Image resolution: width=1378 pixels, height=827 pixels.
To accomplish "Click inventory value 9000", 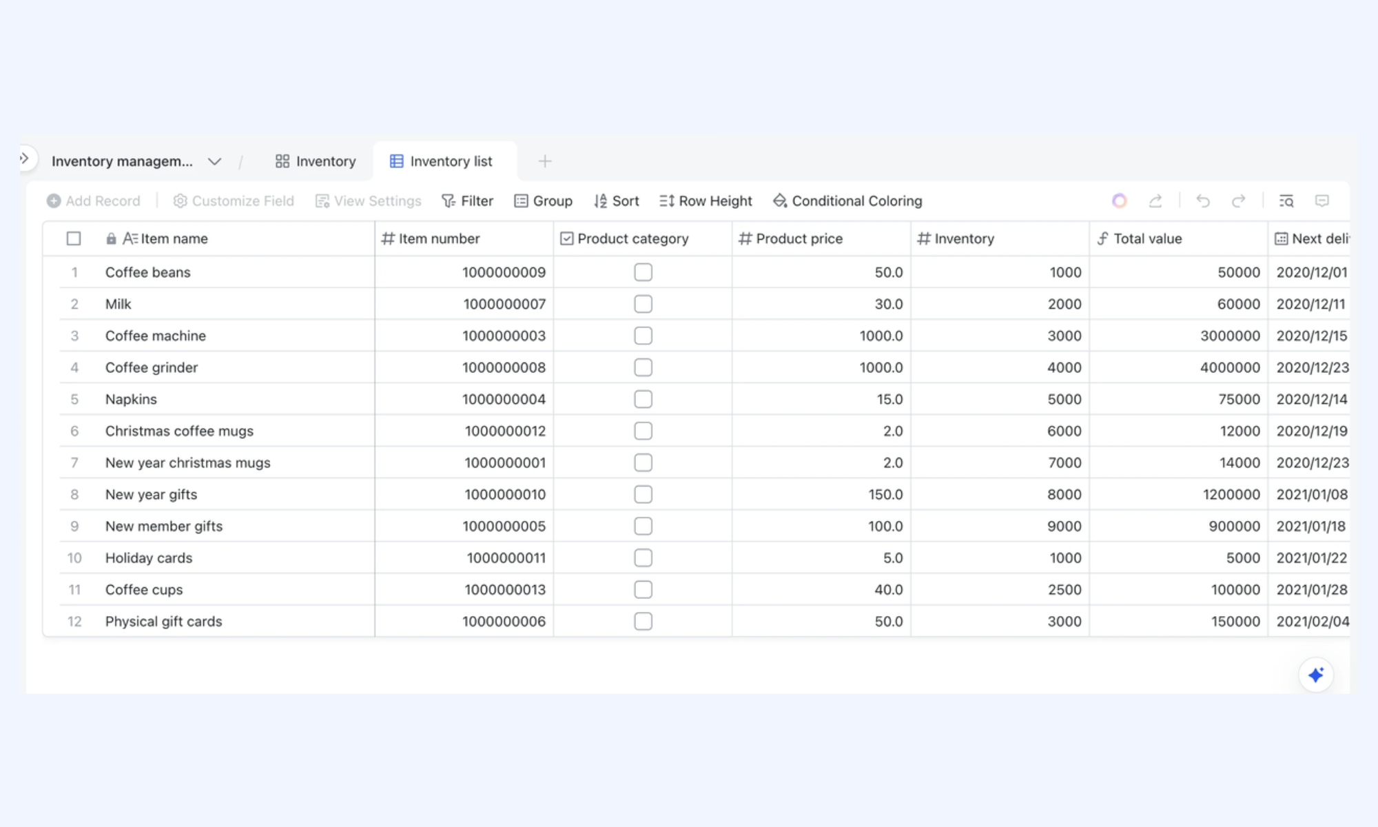I will click(1065, 526).
